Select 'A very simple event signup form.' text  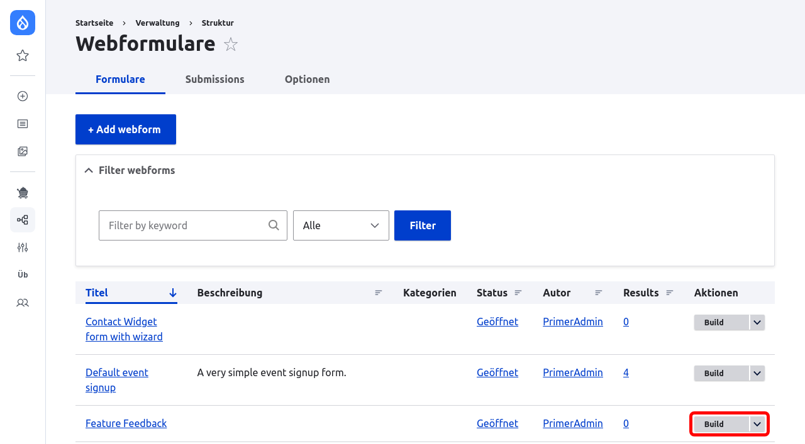[x=272, y=372]
